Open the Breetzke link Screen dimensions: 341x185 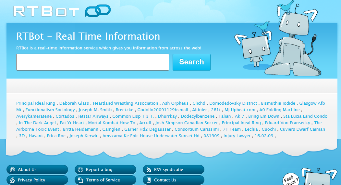click(x=125, y=110)
